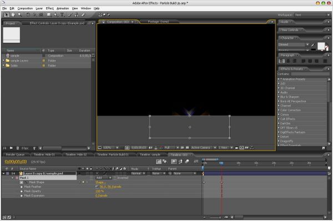Toggle Mask Opacity stopwatch
333x221 pixels.
[x=22, y=191]
